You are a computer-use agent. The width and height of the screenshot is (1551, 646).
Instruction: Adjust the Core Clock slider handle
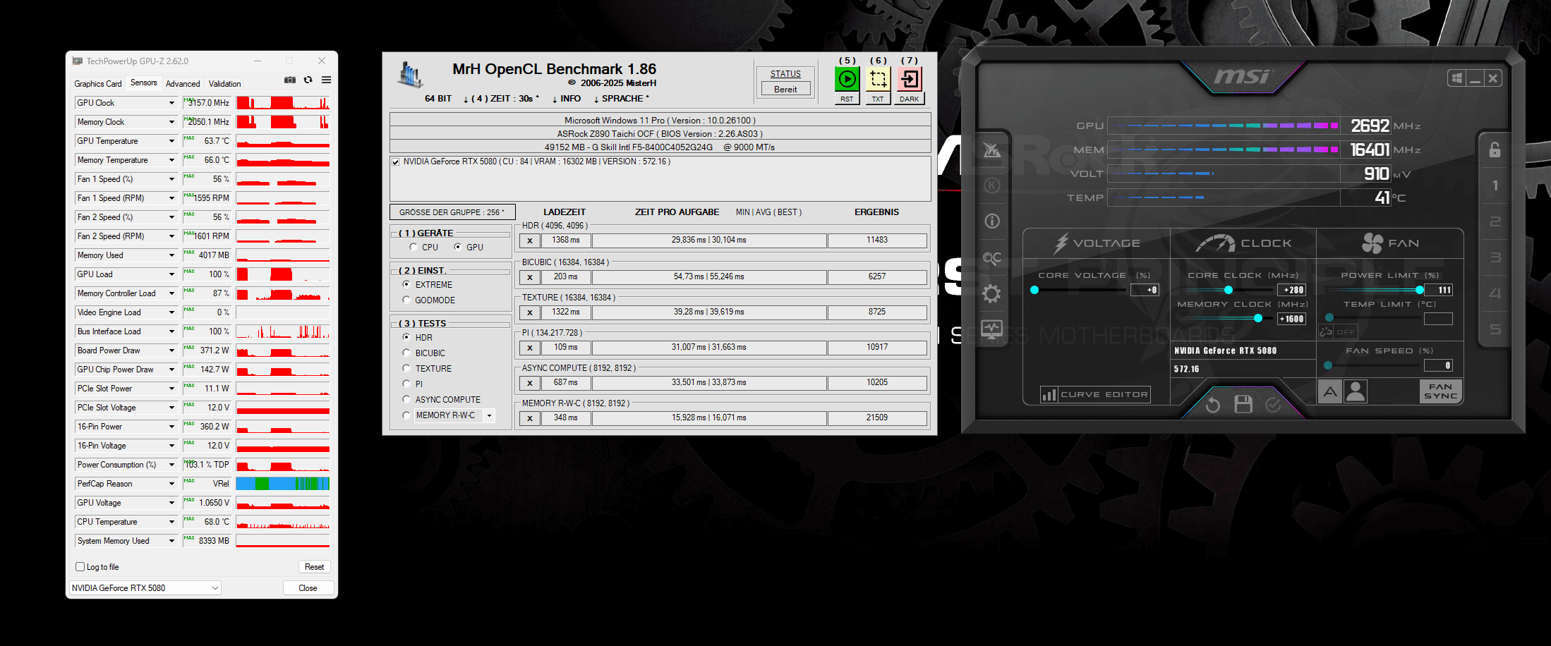(x=1229, y=290)
